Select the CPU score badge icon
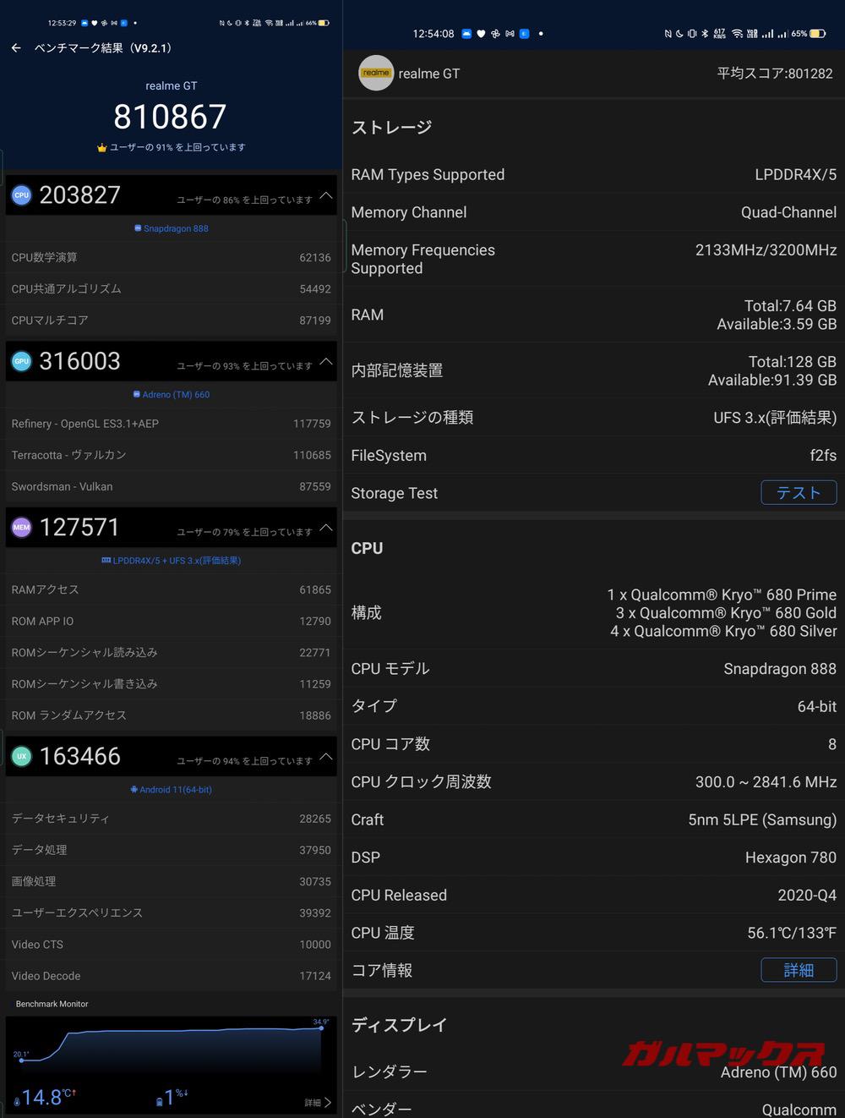This screenshot has width=845, height=1118. click(21, 195)
